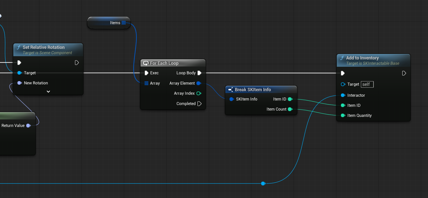The height and width of the screenshot is (198, 428).
Task: Select the Add to Inventory node title
Action: (362, 58)
